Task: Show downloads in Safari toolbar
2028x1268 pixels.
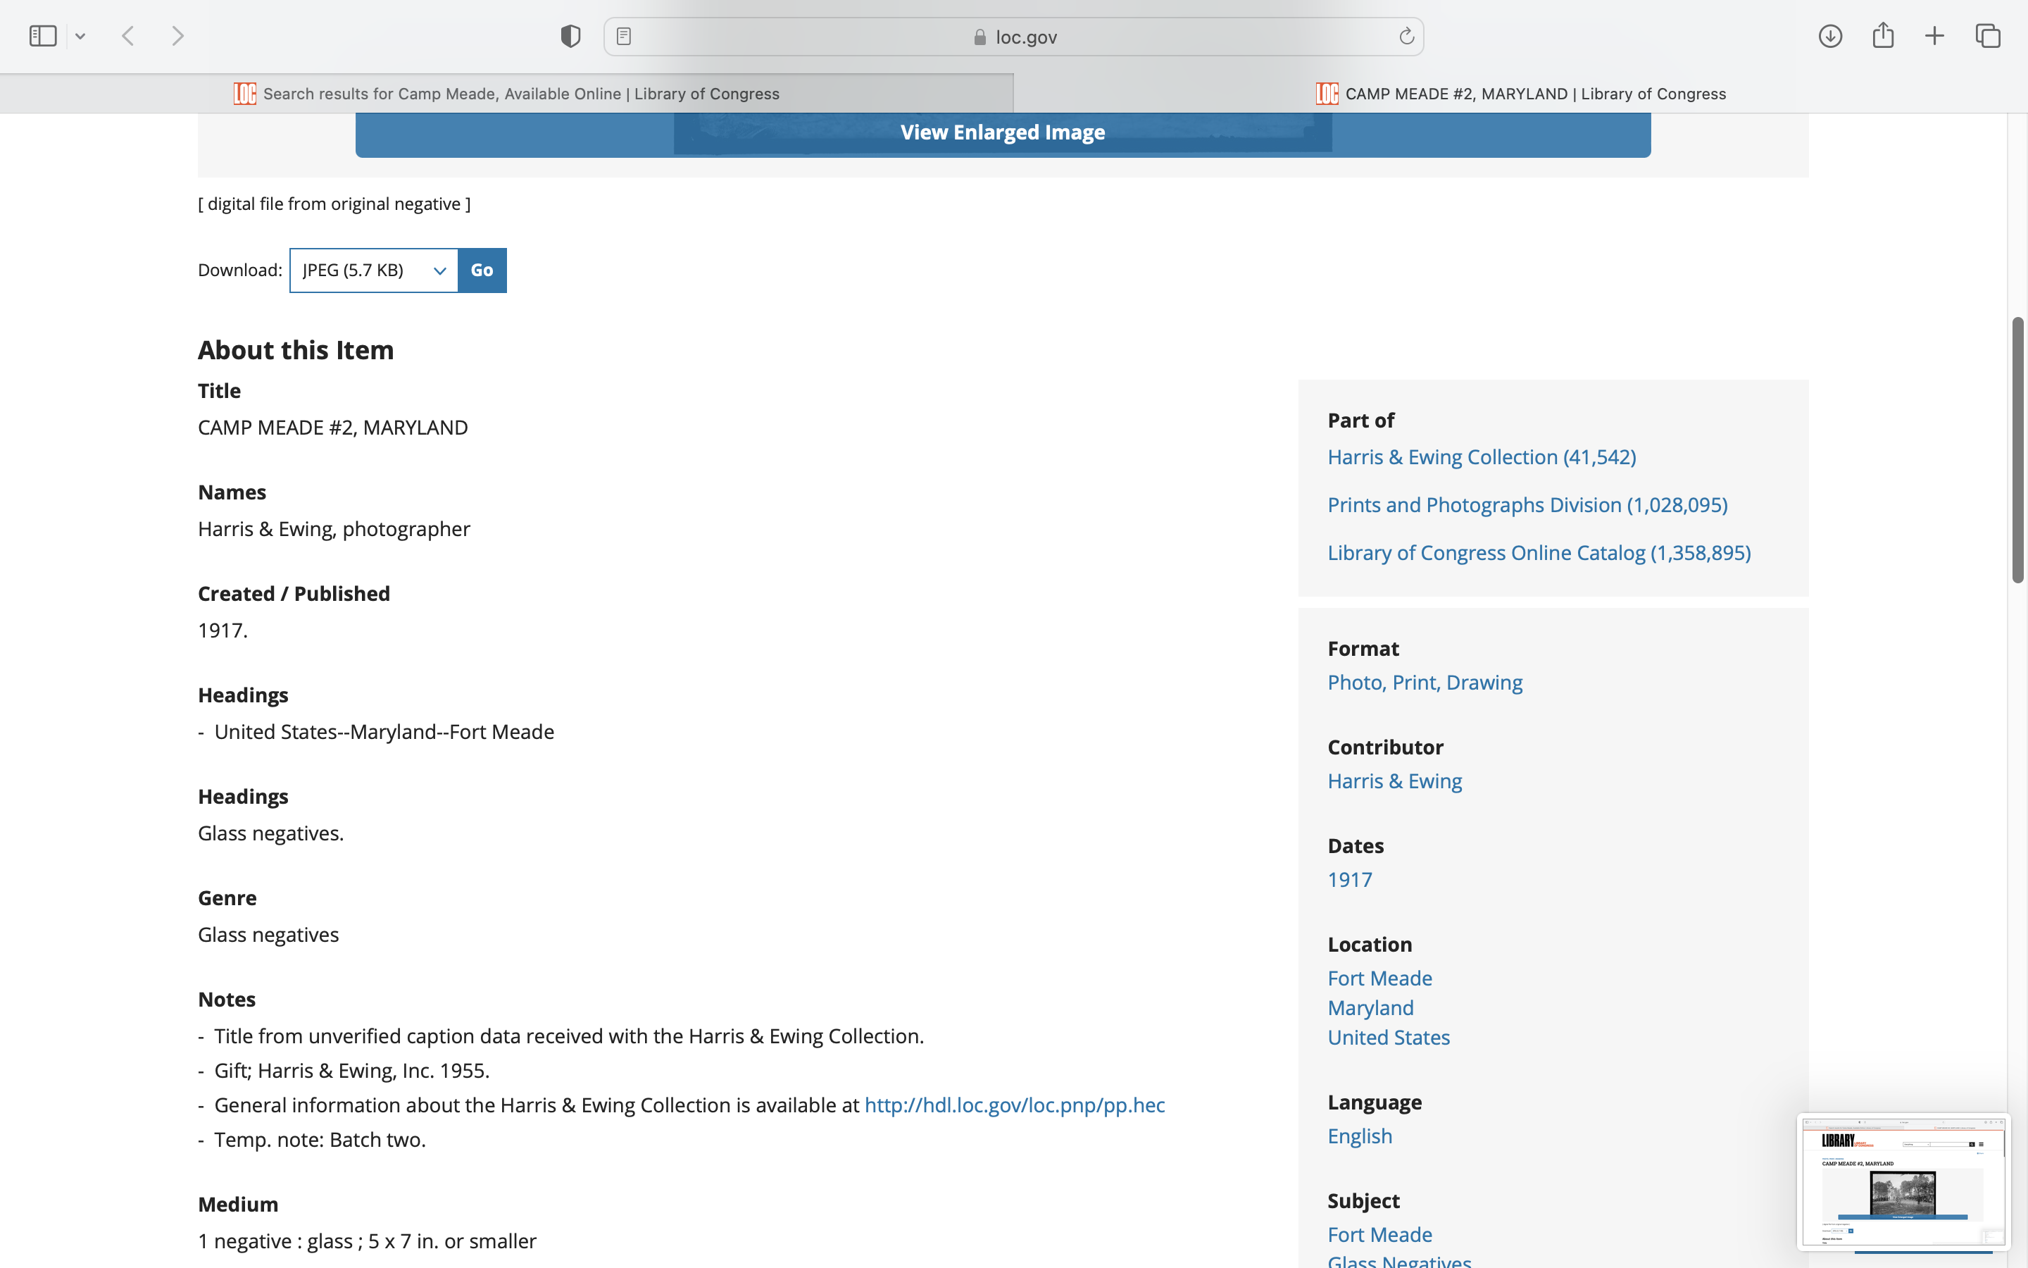Action: tap(1830, 36)
